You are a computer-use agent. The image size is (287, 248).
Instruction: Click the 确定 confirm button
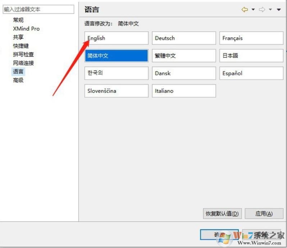click(x=219, y=234)
